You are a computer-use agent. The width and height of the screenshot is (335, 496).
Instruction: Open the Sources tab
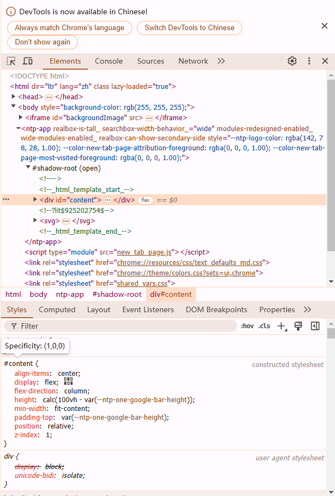pyautogui.click(x=150, y=61)
